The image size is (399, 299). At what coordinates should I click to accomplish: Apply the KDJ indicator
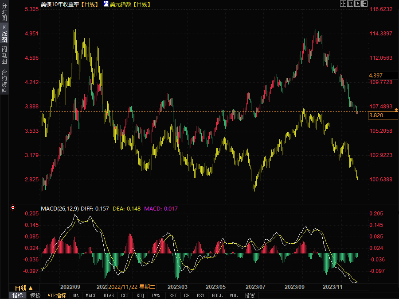coord(141,295)
